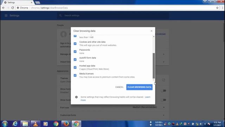
Task: Expand Manage row chevron in People
Action: pos(164,54)
